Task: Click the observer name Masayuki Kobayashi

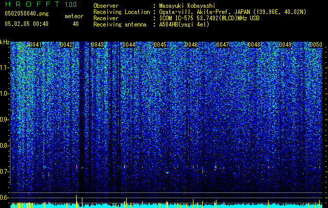Action: coord(187,6)
